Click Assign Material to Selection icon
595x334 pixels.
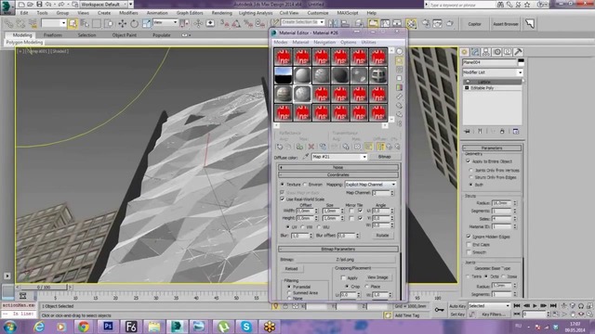[299, 147]
